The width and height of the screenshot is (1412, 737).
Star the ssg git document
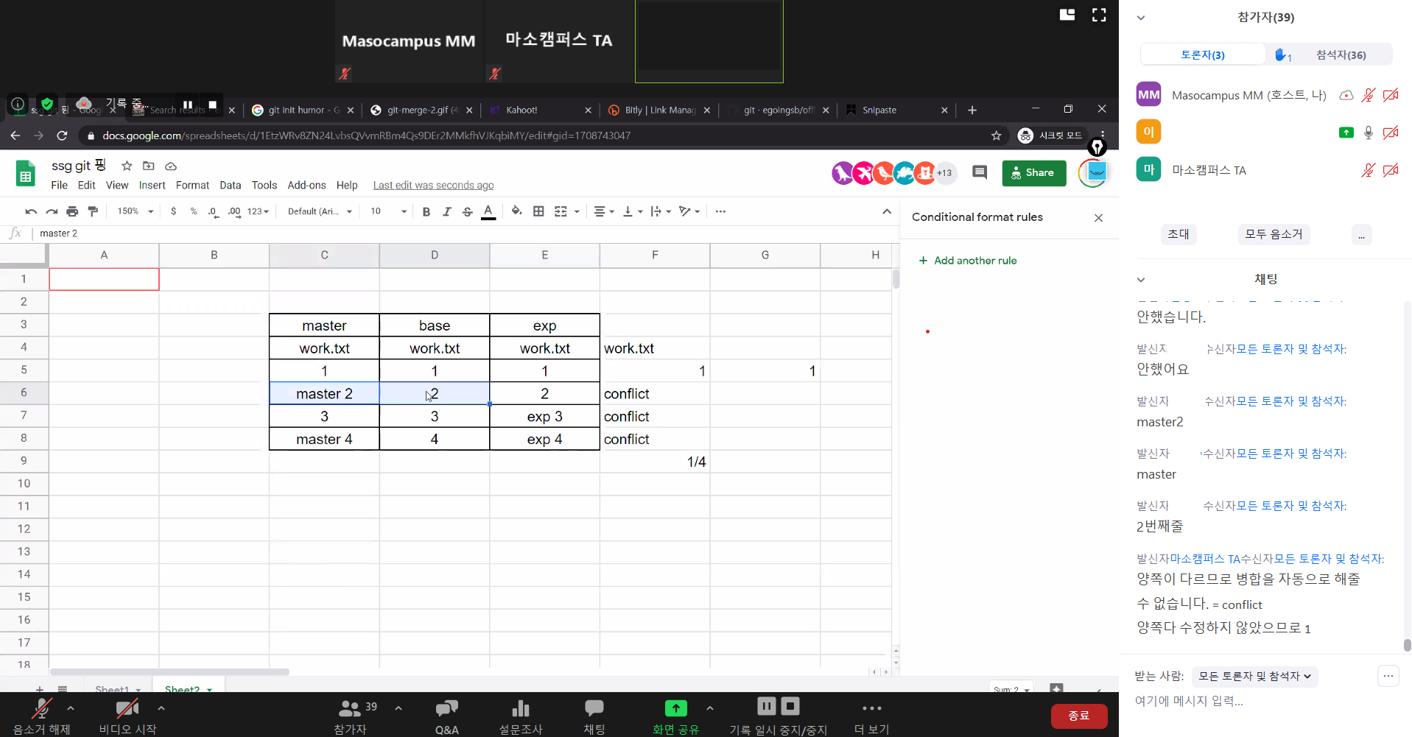pyautogui.click(x=127, y=166)
